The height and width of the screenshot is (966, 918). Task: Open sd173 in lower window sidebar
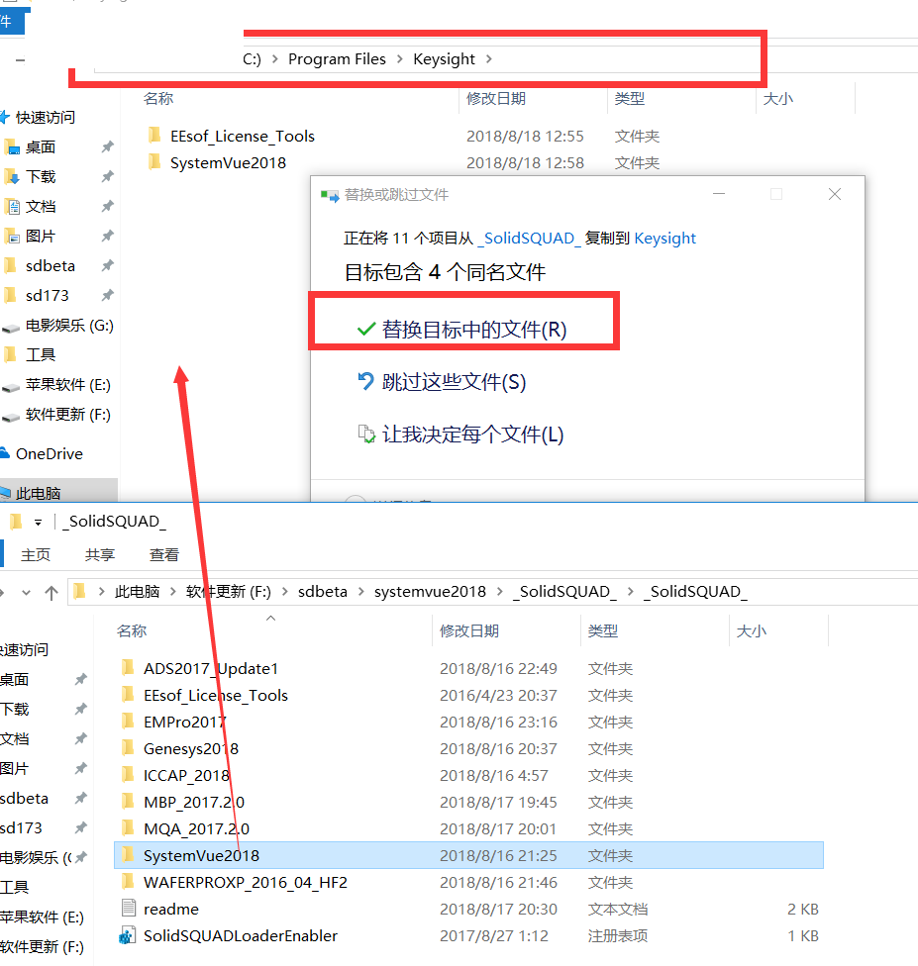click(x=21, y=827)
